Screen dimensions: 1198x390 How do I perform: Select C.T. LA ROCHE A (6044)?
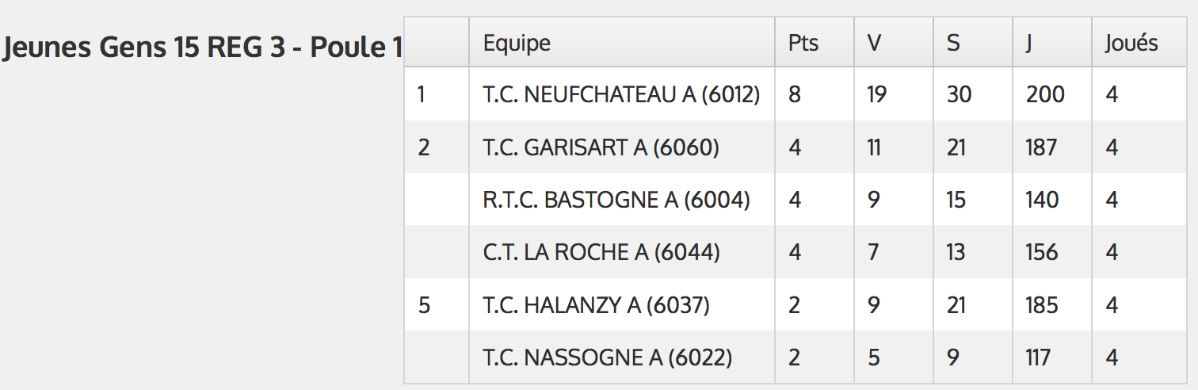(601, 252)
